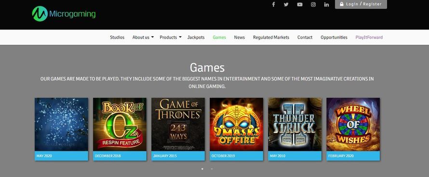Open the Regulated Markets link
The height and width of the screenshot is (177, 429).
271,37
